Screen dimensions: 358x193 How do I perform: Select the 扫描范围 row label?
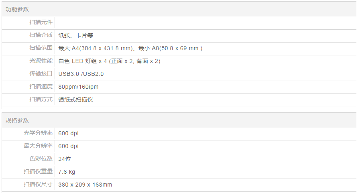41,48
